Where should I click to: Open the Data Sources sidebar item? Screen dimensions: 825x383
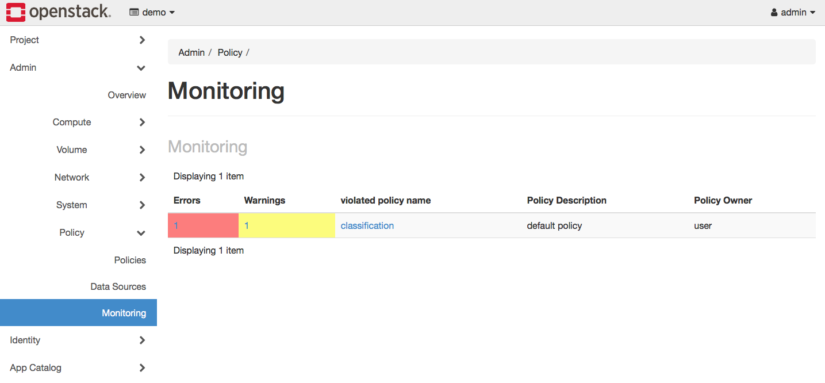click(x=118, y=286)
